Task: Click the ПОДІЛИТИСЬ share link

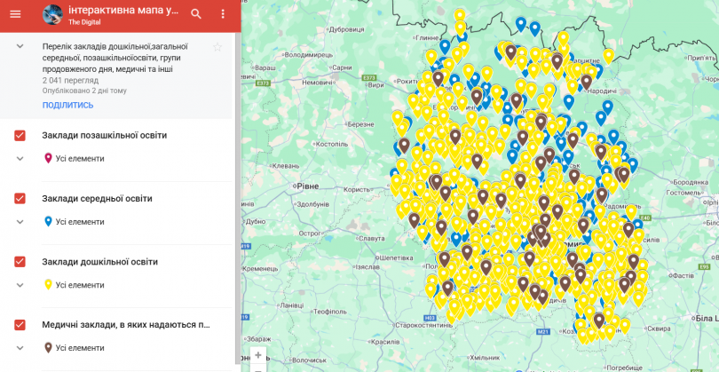Action: pos(67,105)
